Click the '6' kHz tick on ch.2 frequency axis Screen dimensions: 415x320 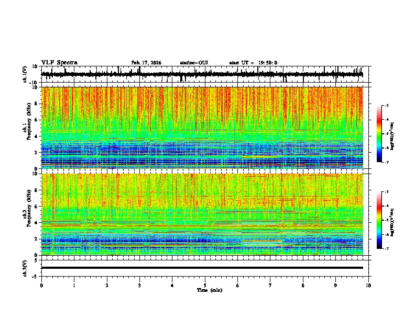tap(36, 207)
